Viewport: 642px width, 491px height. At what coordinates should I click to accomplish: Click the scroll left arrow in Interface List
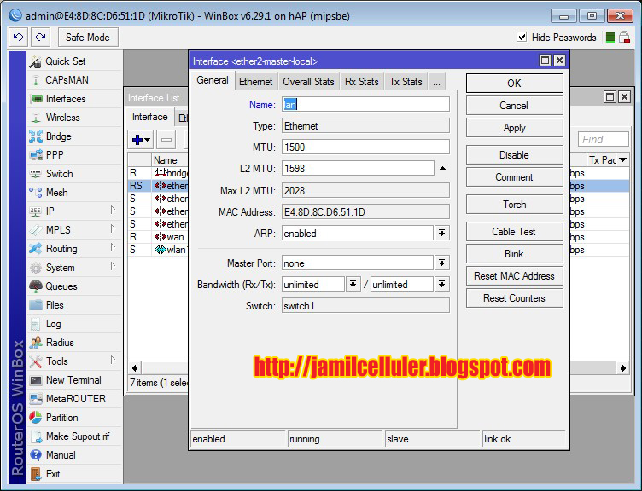pos(135,367)
